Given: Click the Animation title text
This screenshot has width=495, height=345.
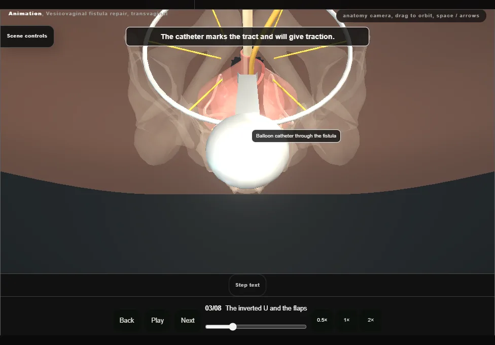Looking at the screenshot, I should coord(25,14).
